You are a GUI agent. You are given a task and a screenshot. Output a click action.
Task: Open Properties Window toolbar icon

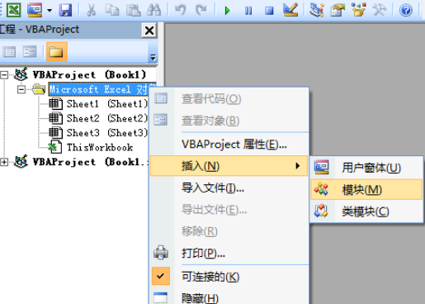tap(338, 10)
